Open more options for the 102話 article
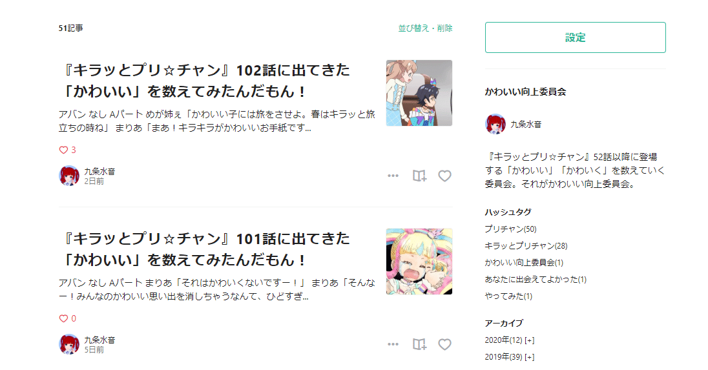708x370 pixels. click(393, 176)
